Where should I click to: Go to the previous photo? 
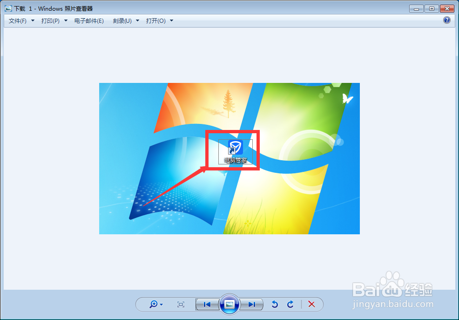[207, 305]
